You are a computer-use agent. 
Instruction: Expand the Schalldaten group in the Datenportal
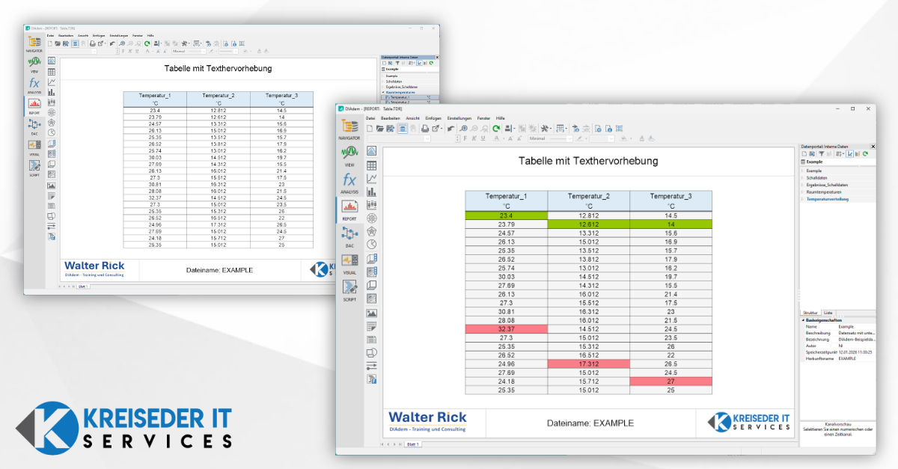point(804,177)
